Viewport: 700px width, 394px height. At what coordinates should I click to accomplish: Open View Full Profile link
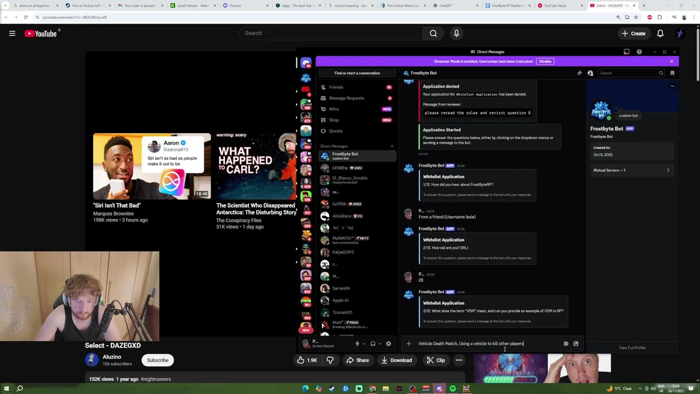tap(632, 348)
